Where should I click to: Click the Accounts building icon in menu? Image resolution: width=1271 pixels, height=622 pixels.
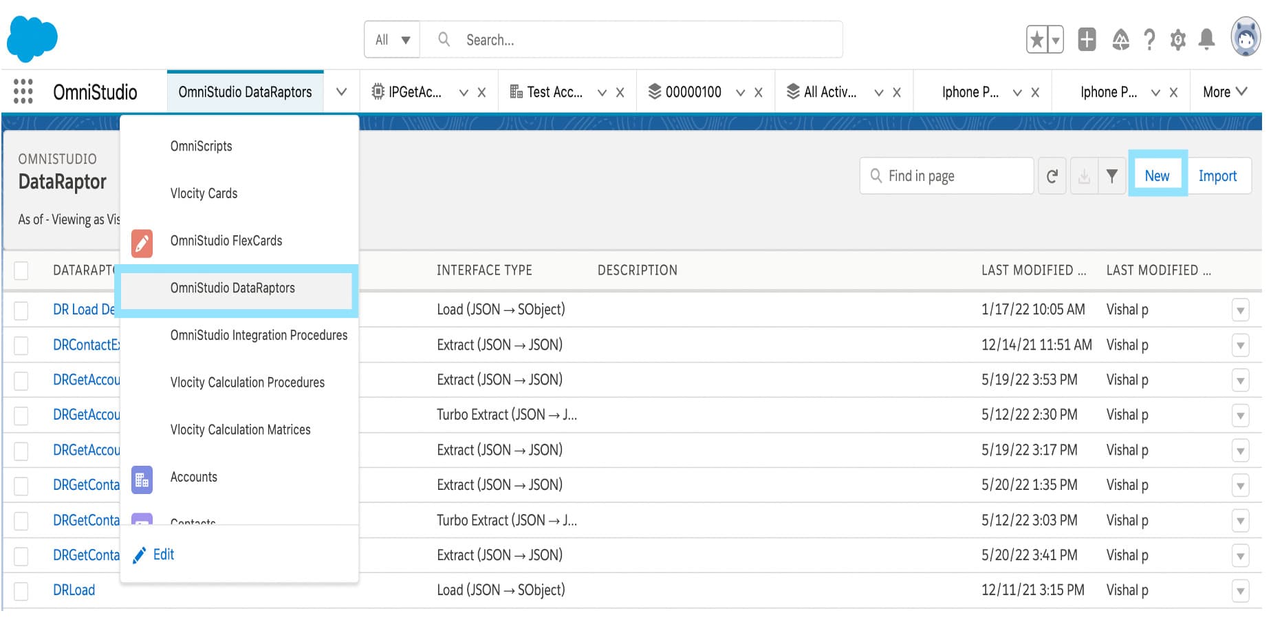(142, 480)
